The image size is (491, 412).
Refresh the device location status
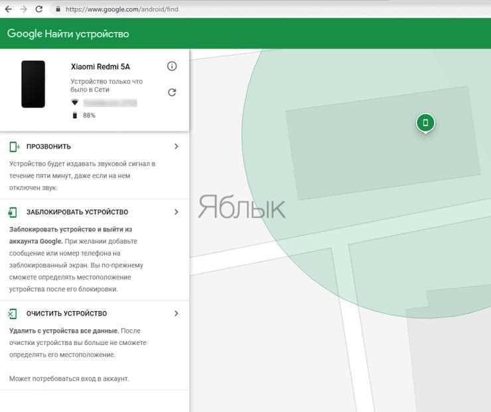pyautogui.click(x=172, y=92)
